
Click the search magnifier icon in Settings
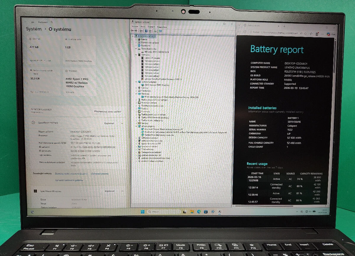pyautogui.click(x=52, y=22)
